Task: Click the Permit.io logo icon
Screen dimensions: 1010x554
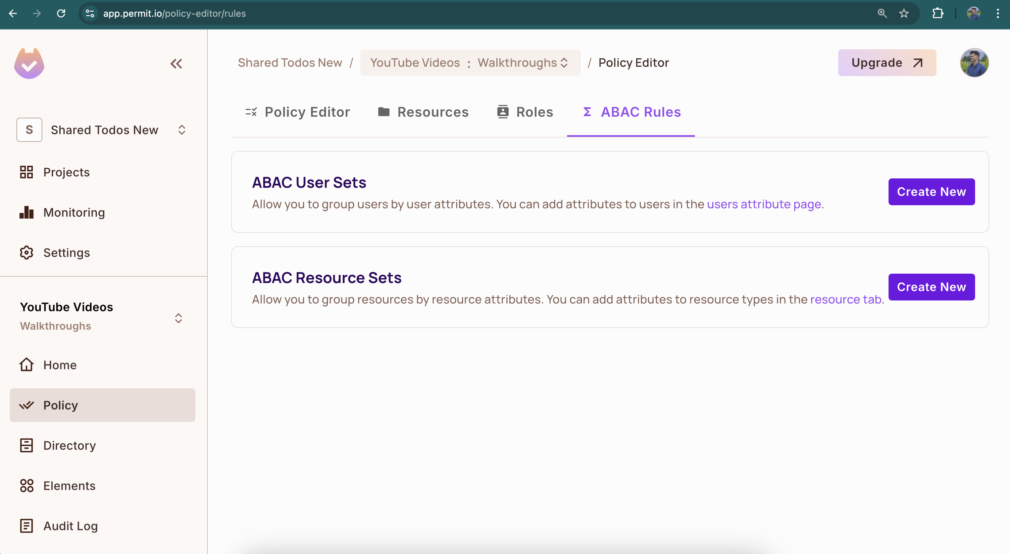Action: 29,63
